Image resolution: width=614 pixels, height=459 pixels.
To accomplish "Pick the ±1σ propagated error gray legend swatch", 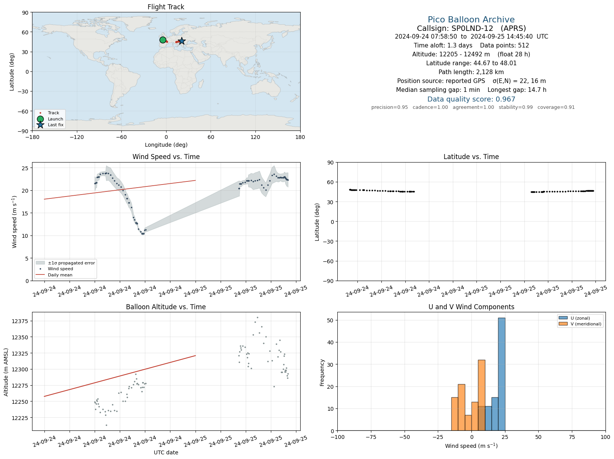I will 40,263.
